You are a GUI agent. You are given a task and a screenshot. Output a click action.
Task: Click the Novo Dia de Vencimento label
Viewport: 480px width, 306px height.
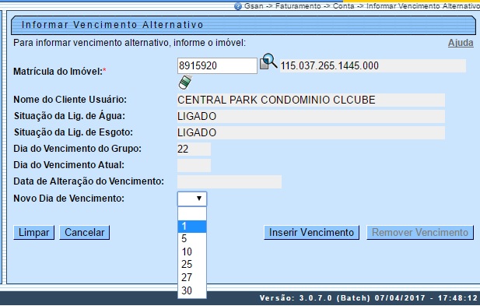[x=69, y=199]
